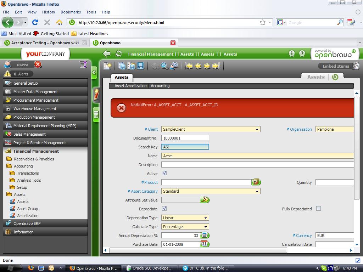363x272 pixels.
Task: Click the back arrow in Openbravo header
Action: tap(106, 54)
